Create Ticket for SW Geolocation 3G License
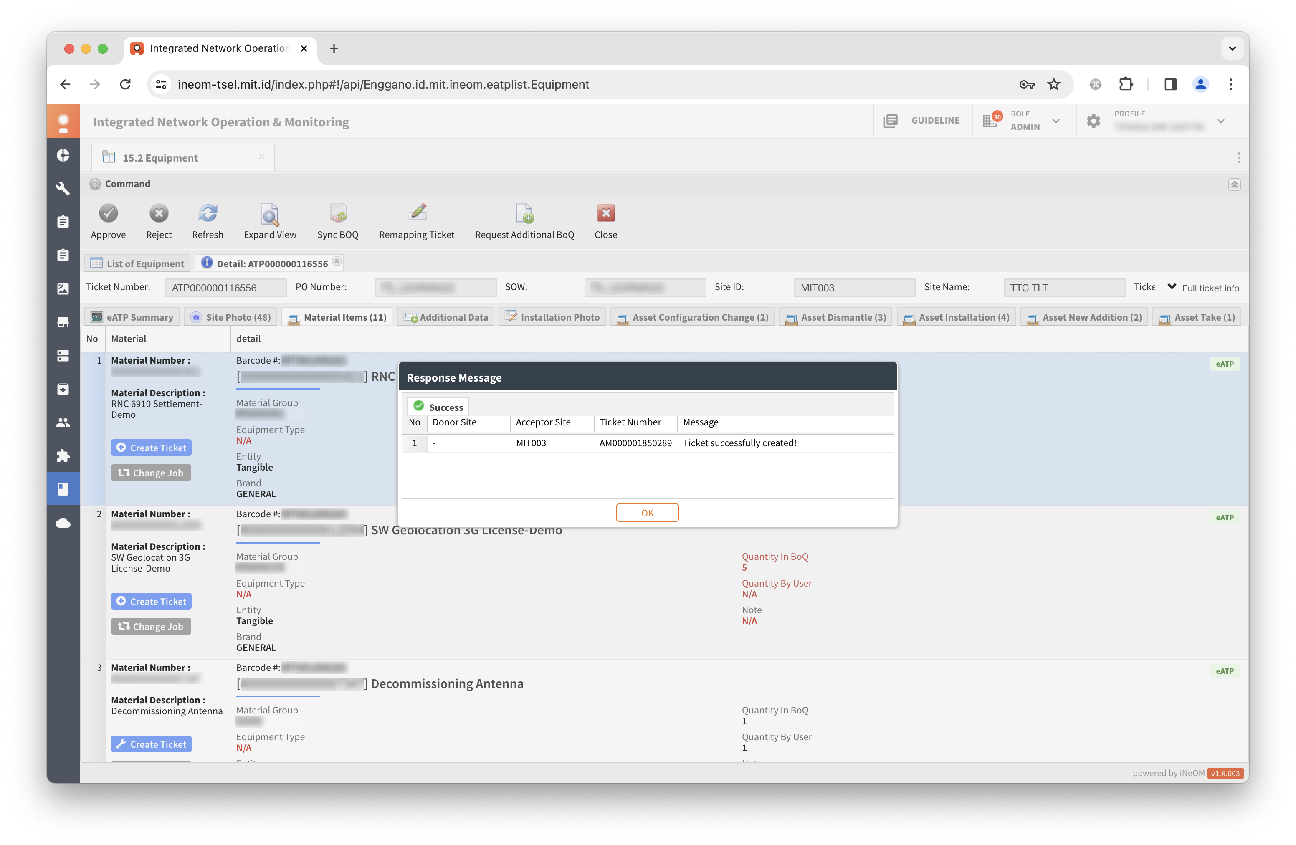This screenshot has width=1296, height=845. [x=152, y=601]
